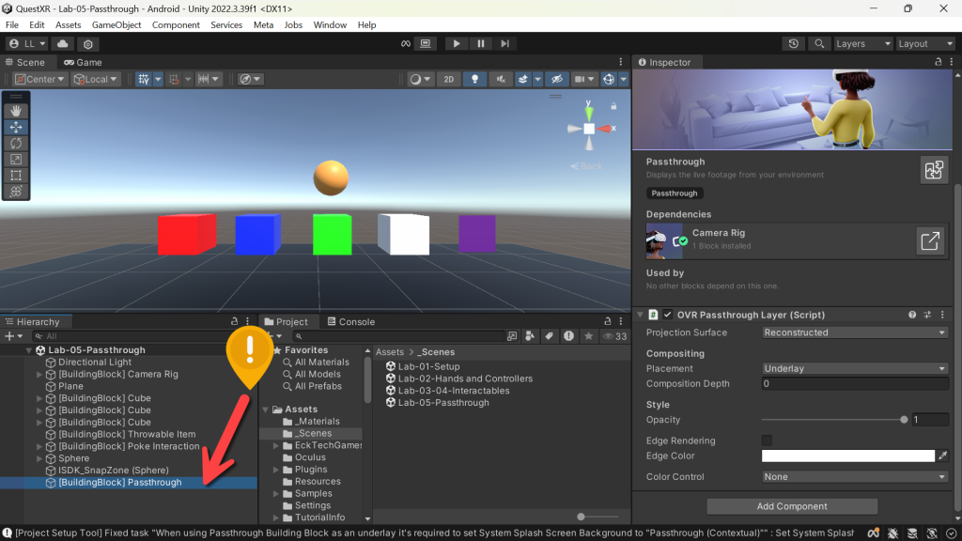Expand the [BuildingBlock] Camera Rig tree arrow
This screenshot has height=541, width=962.
click(x=39, y=374)
